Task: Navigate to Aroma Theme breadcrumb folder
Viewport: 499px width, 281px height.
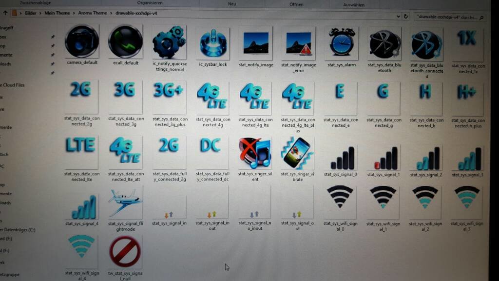Action: (x=93, y=13)
